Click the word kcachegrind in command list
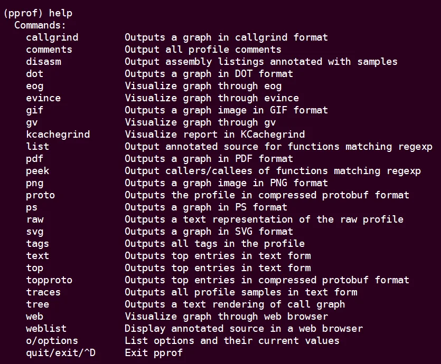 [x=58, y=134]
